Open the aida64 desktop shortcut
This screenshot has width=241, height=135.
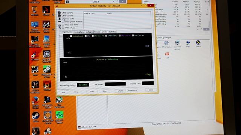pos(46,26)
